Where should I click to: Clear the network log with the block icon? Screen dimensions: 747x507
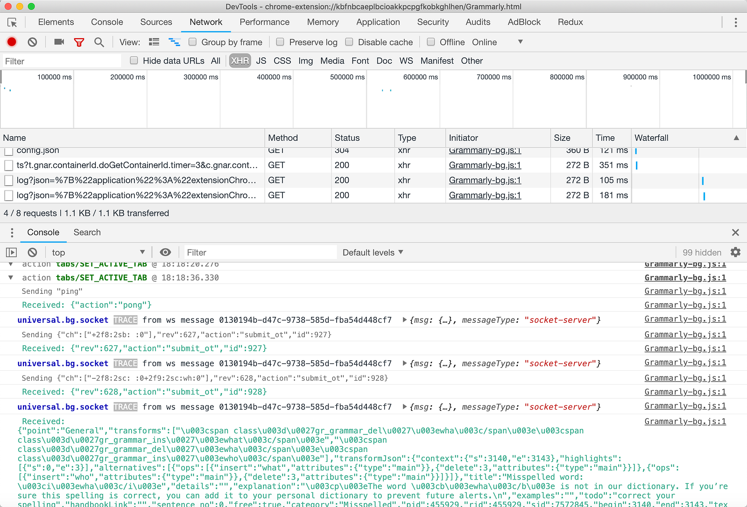pyautogui.click(x=32, y=42)
